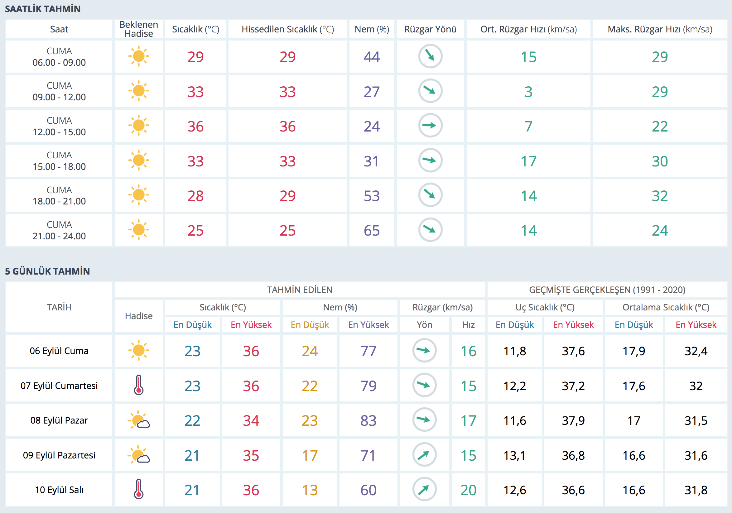Click the 5 GÜNLÜK TAHMİN heading
Viewport: 732px width, 513px height.
[x=47, y=271]
